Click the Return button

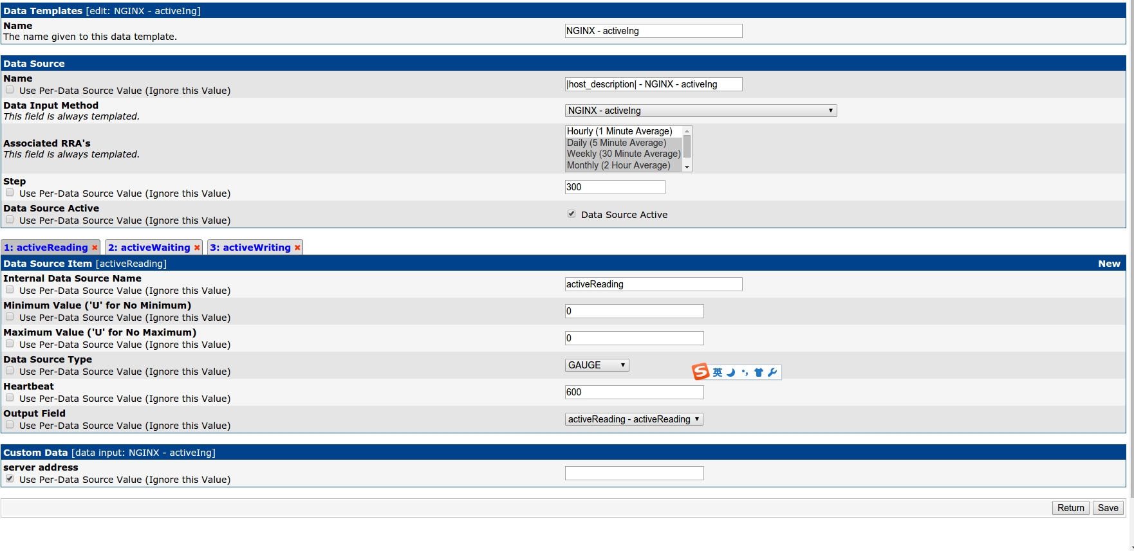click(x=1071, y=508)
